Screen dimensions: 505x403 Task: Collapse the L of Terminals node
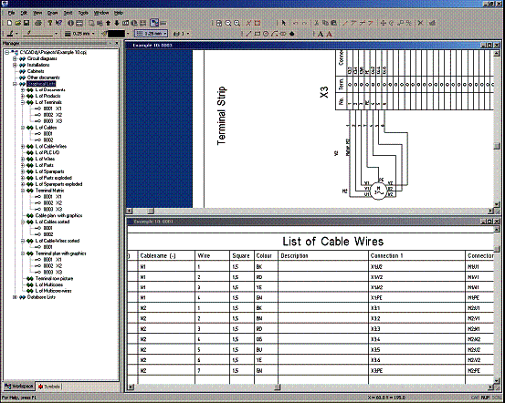pos(23,102)
